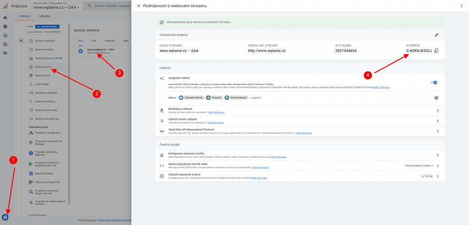This screenshot has width=469, height=225.
Task: Click the Zobrazit pokyny ke značce icon
Action: [x=162, y=176]
